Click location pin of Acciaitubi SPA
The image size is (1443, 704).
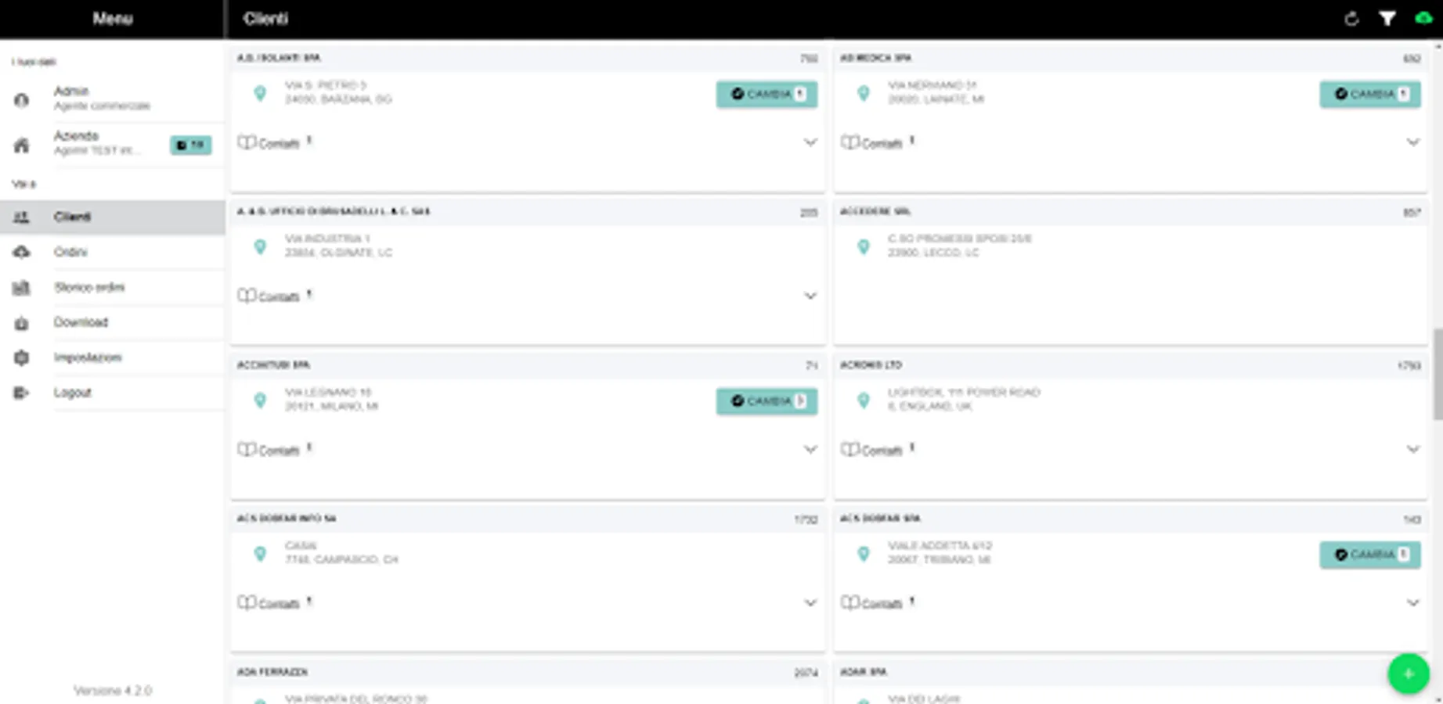click(x=260, y=400)
